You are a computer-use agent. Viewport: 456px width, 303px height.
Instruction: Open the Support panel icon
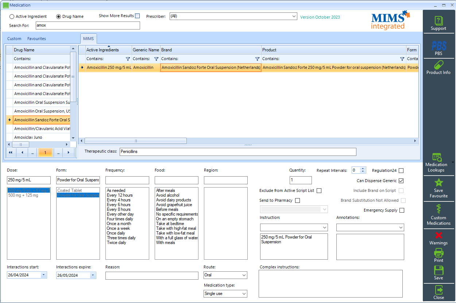point(438,20)
